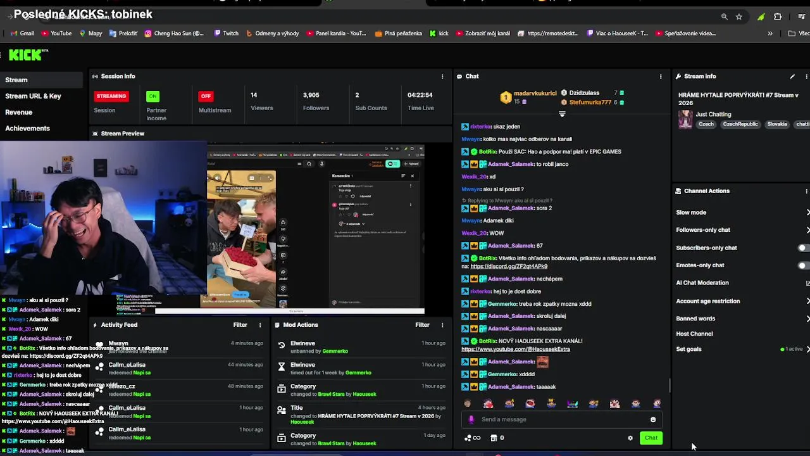Toggle Subscribers-only chat
The image size is (810, 456).
(804, 248)
